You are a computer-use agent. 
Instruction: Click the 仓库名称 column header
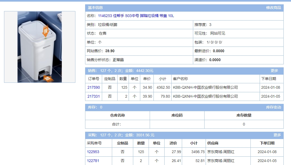tap(118, 116)
